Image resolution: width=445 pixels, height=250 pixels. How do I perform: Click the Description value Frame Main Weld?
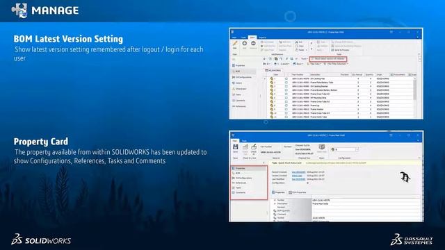pos(320,203)
